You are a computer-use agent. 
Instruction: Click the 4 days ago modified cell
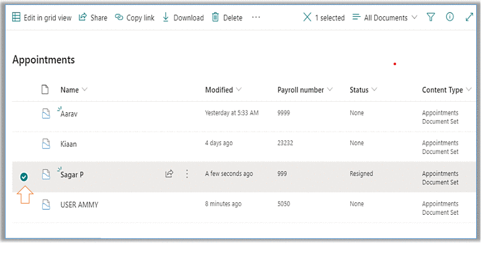tap(219, 143)
